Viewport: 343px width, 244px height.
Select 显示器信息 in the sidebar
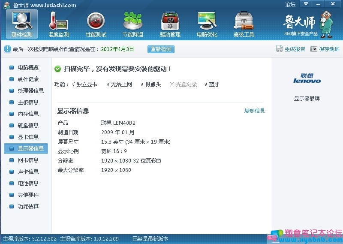[26, 149]
